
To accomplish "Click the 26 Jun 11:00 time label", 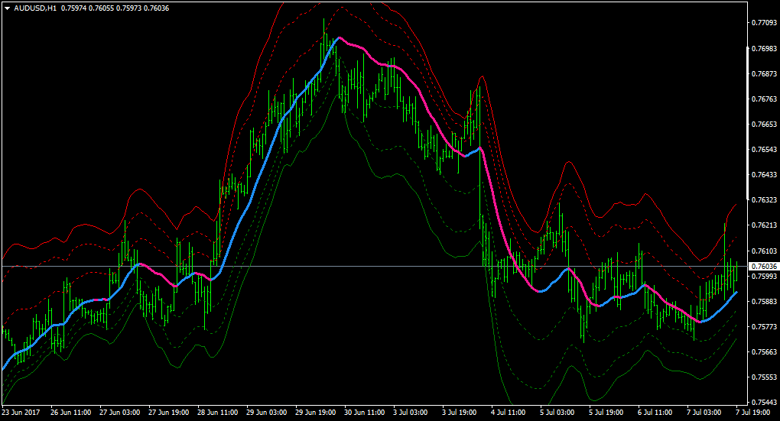I will point(70,413).
